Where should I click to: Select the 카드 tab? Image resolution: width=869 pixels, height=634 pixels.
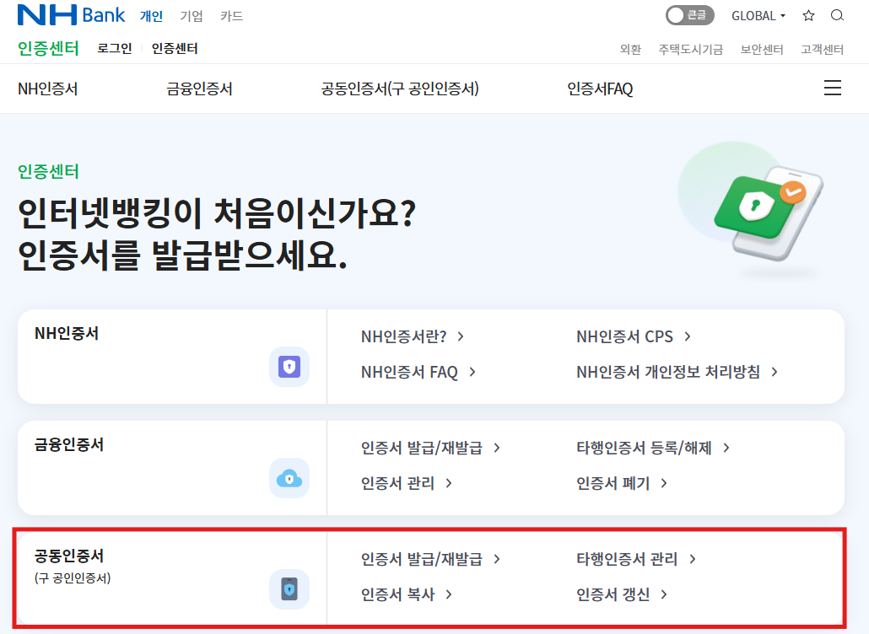pos(232,17)
